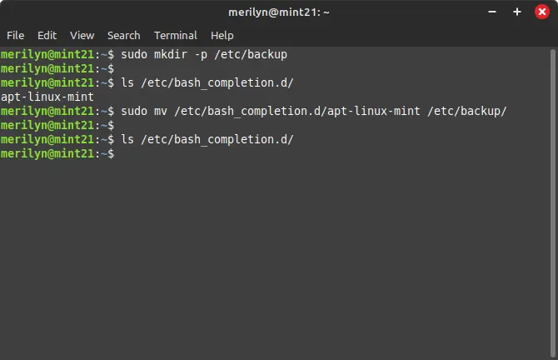Click the empty prompt beneath the mv command
Image resolution: width=558 pixels, height=360 pixels.
[57, 125]
